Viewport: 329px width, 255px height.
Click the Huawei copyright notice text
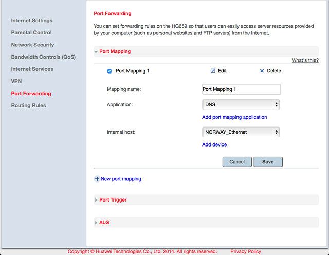[x=142, y=251]
